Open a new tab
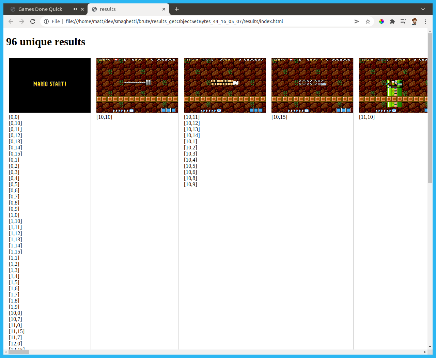 pos(177,9)
